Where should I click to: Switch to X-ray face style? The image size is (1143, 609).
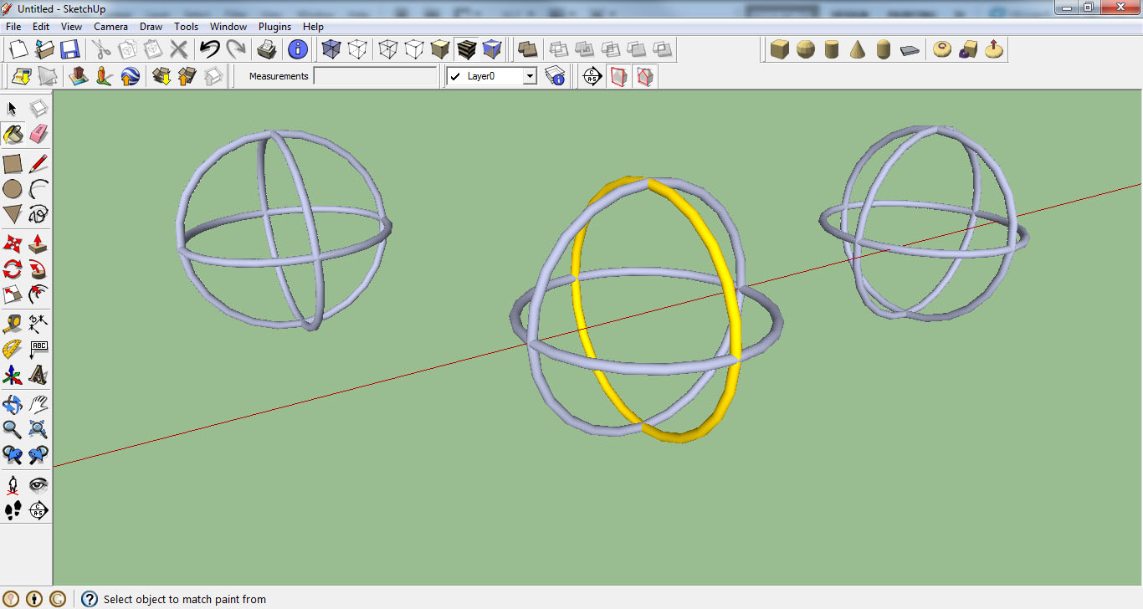(331, 49)
